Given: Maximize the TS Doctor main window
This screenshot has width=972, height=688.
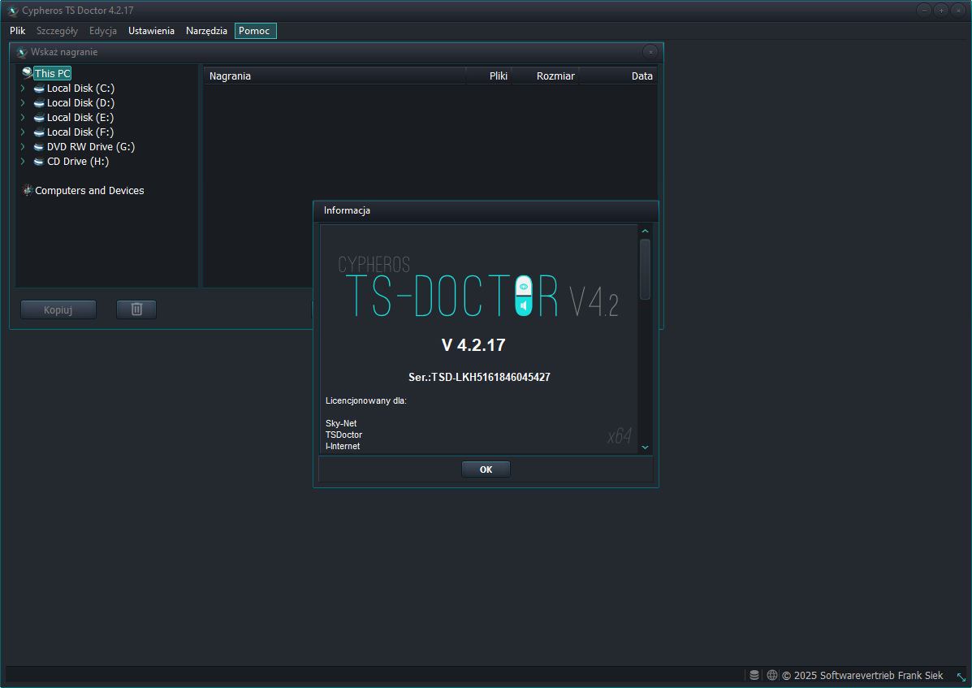Looking at the screenshot, I should (x=941, y=11).
